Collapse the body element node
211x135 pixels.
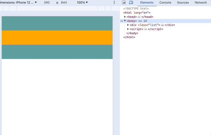coord(125,21)
